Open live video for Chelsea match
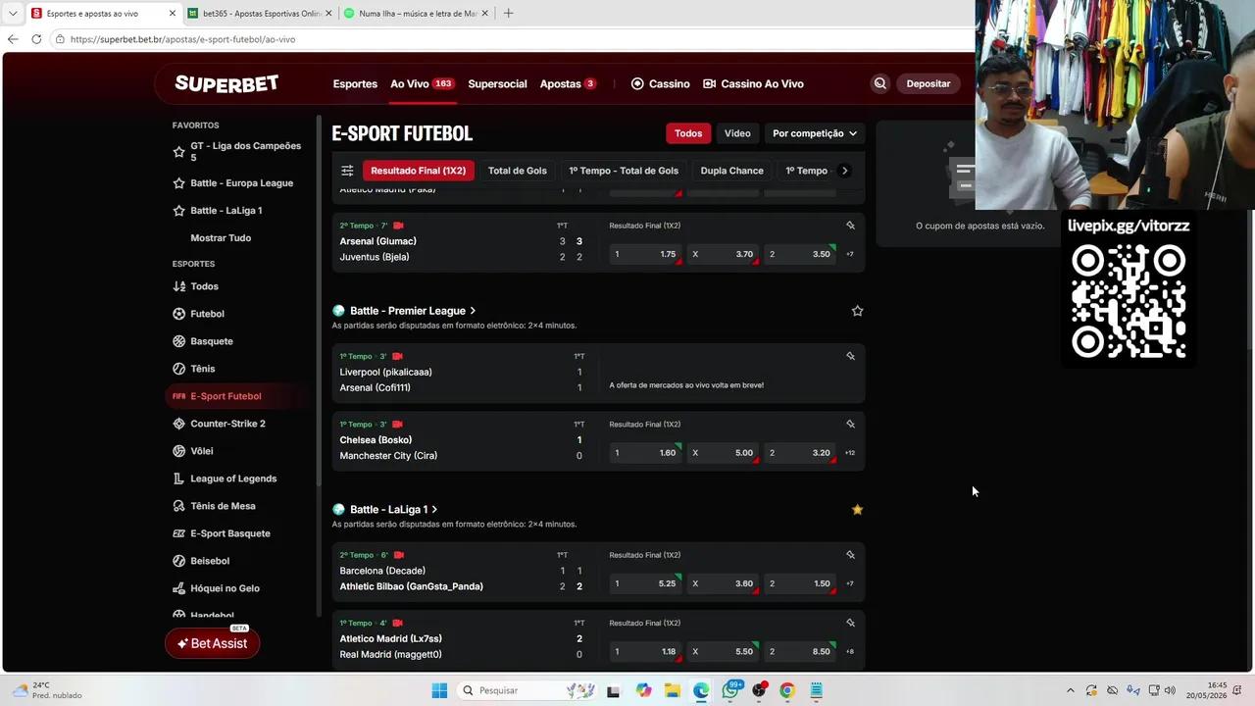This screenshot has width=1255, height=706. (397, 425)
